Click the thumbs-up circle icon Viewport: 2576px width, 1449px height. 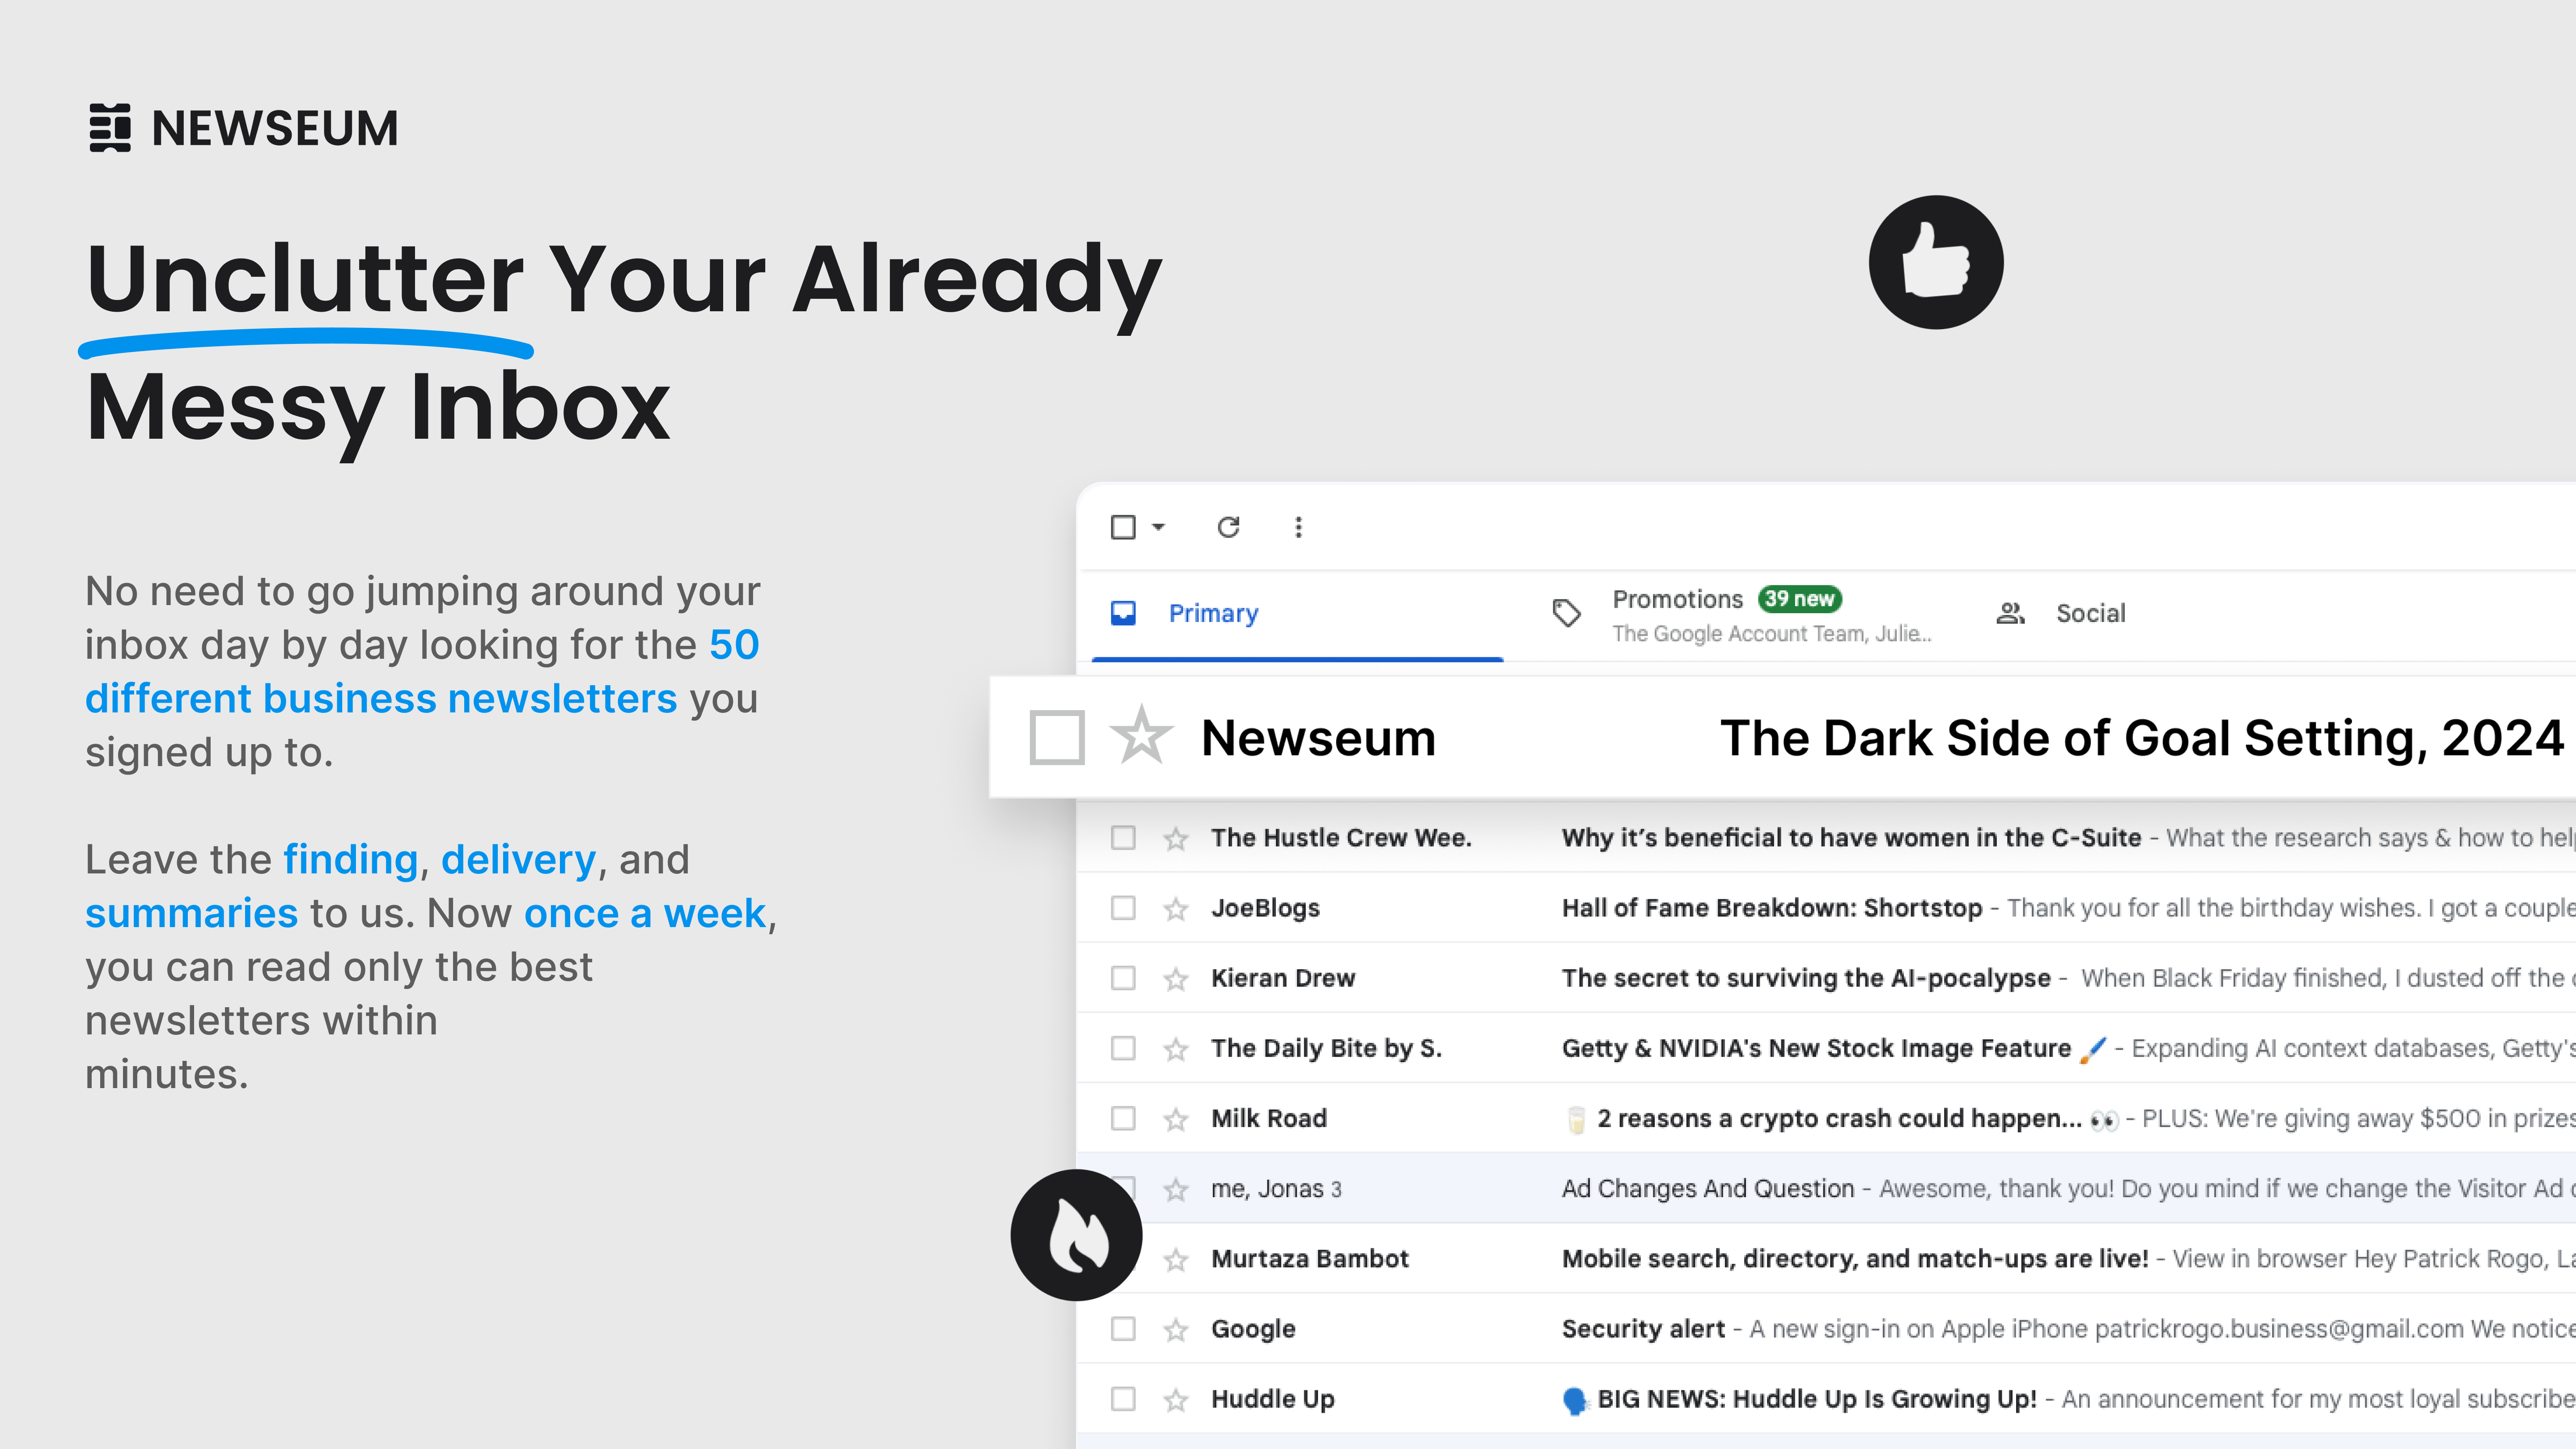tap(1936, 262)
